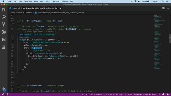Open the Apple menu
Viewport: 171px width, 96px height.
pos(3,1)
